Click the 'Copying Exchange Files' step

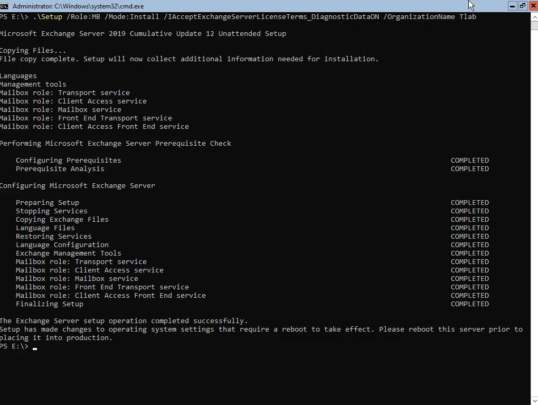click(x=62, y=219)
